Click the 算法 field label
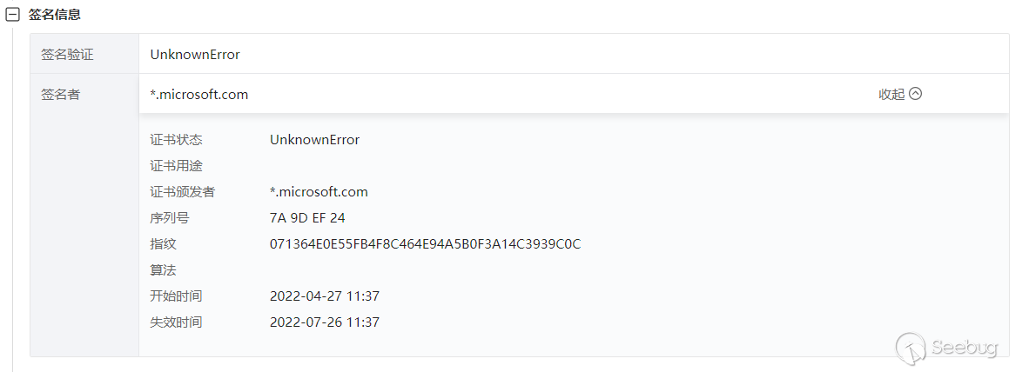This screenshot has height=372, width=1022. coord(163,270)
